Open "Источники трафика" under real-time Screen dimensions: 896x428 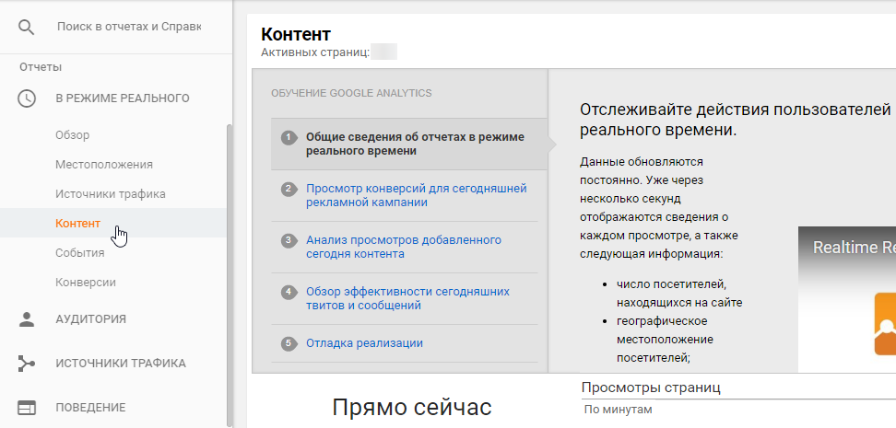pyautogui.click(x=111, y=194)
